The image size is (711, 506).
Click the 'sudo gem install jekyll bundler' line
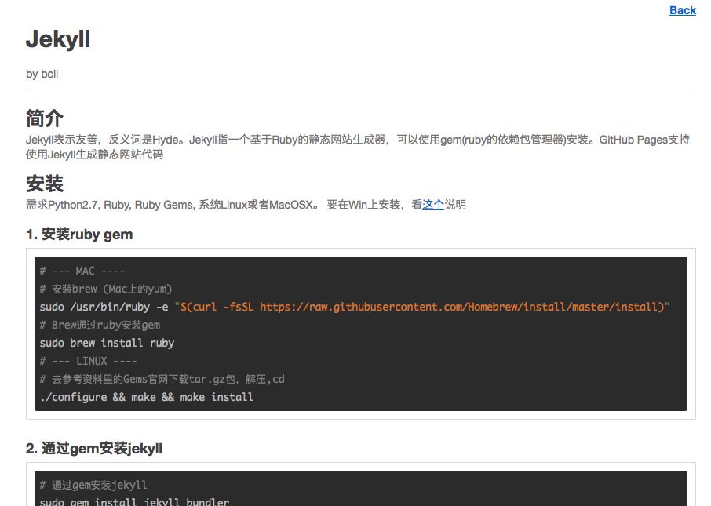[134, 501]
